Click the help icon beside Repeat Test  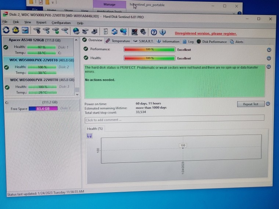[268, 104]
